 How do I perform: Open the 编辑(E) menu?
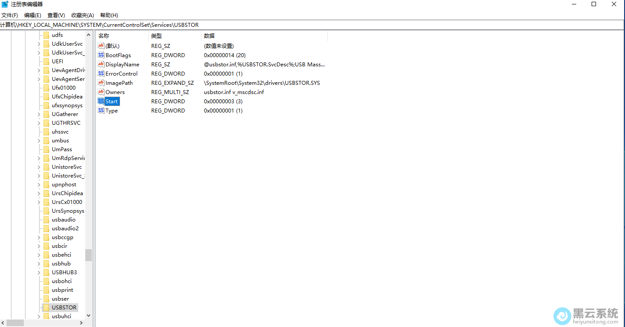point(33,15)
